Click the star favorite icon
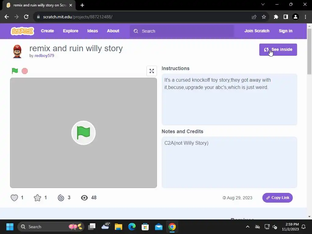312x234 pixels. click(x=37, y=197)
